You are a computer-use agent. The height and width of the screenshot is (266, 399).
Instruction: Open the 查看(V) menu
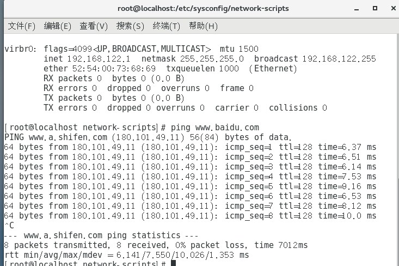click(94, 26)
